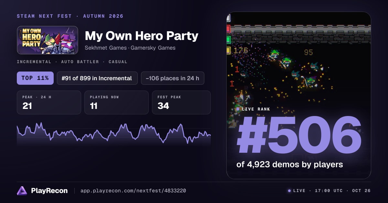The image size is (388, 203).
Task: Click the My Own Hero Party title
Action: pos(141,36)
